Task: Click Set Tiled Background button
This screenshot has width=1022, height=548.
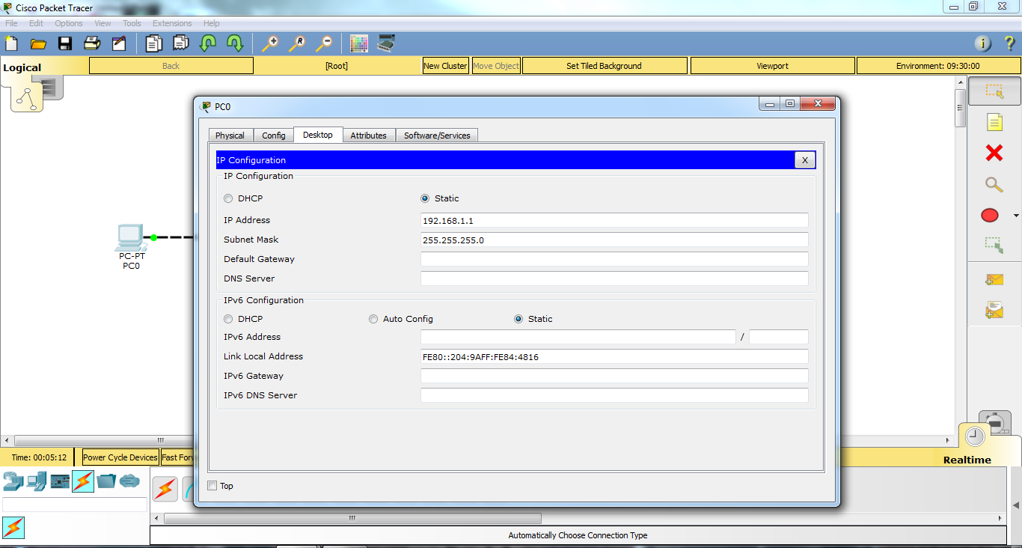Action: [605, 66]
